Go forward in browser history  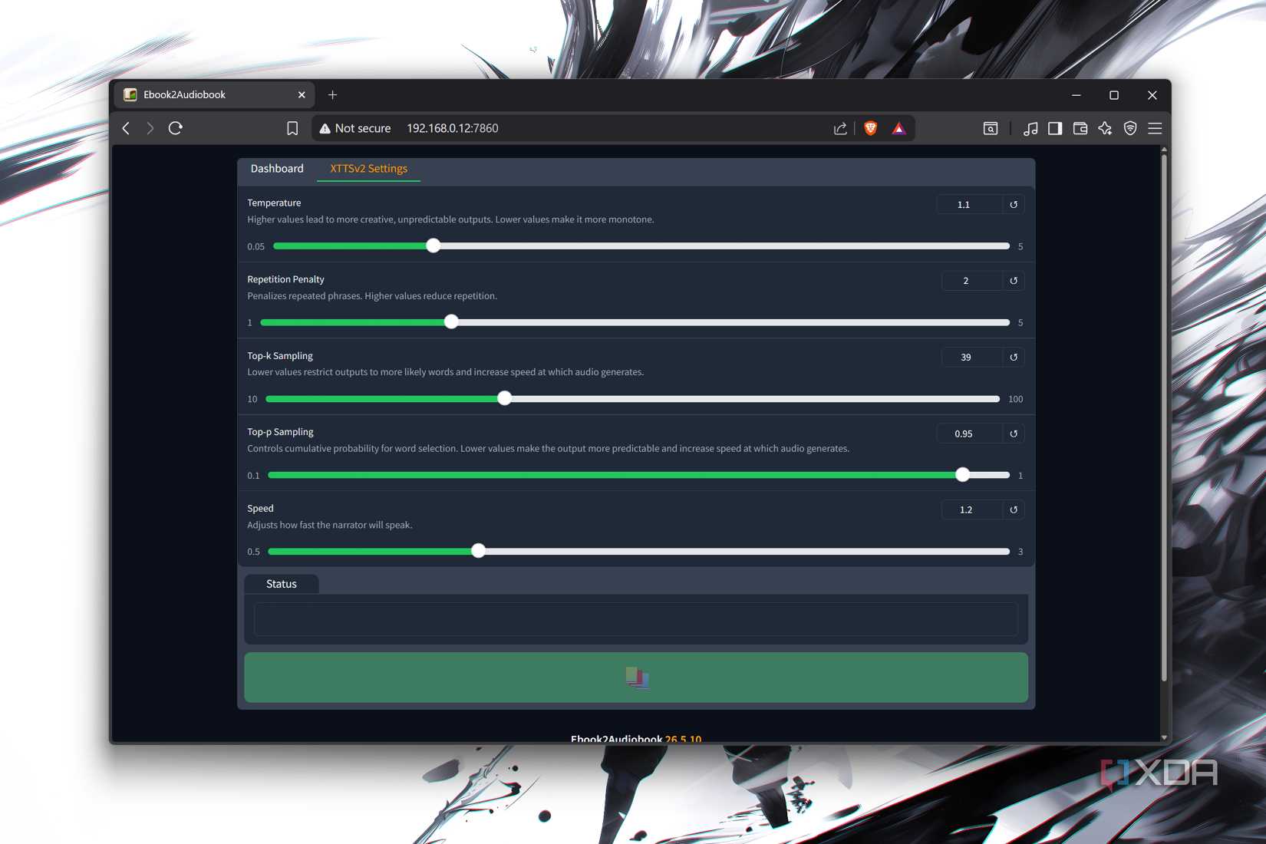(150, 128)
